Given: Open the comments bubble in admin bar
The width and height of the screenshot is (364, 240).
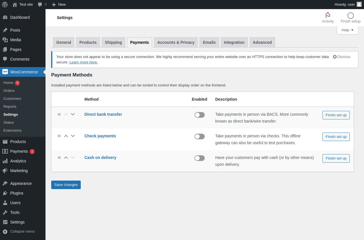Looking at the screenshot, I should click(40, 5).
